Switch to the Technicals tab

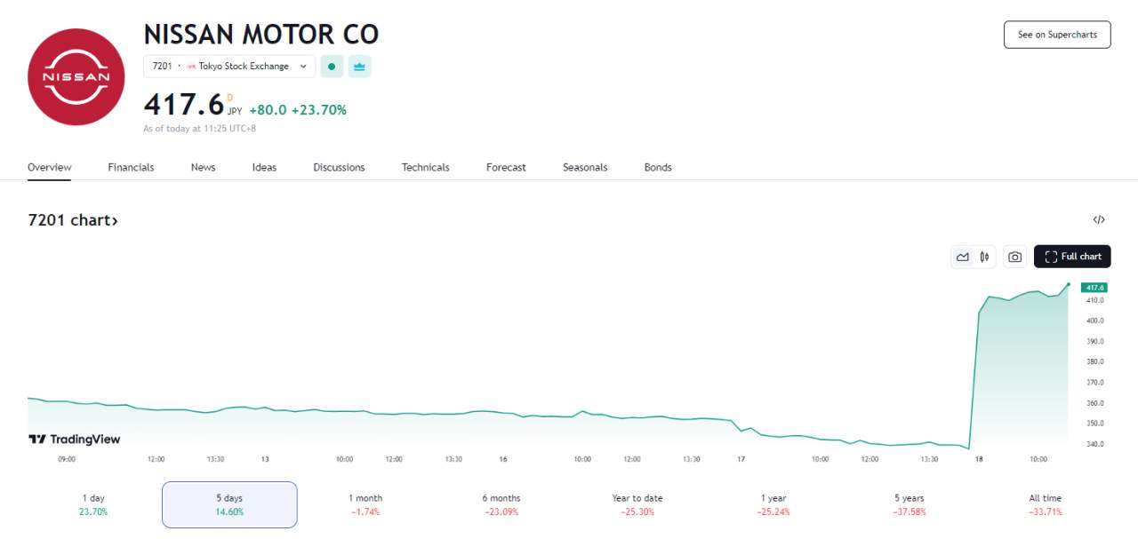click(425, 167)
